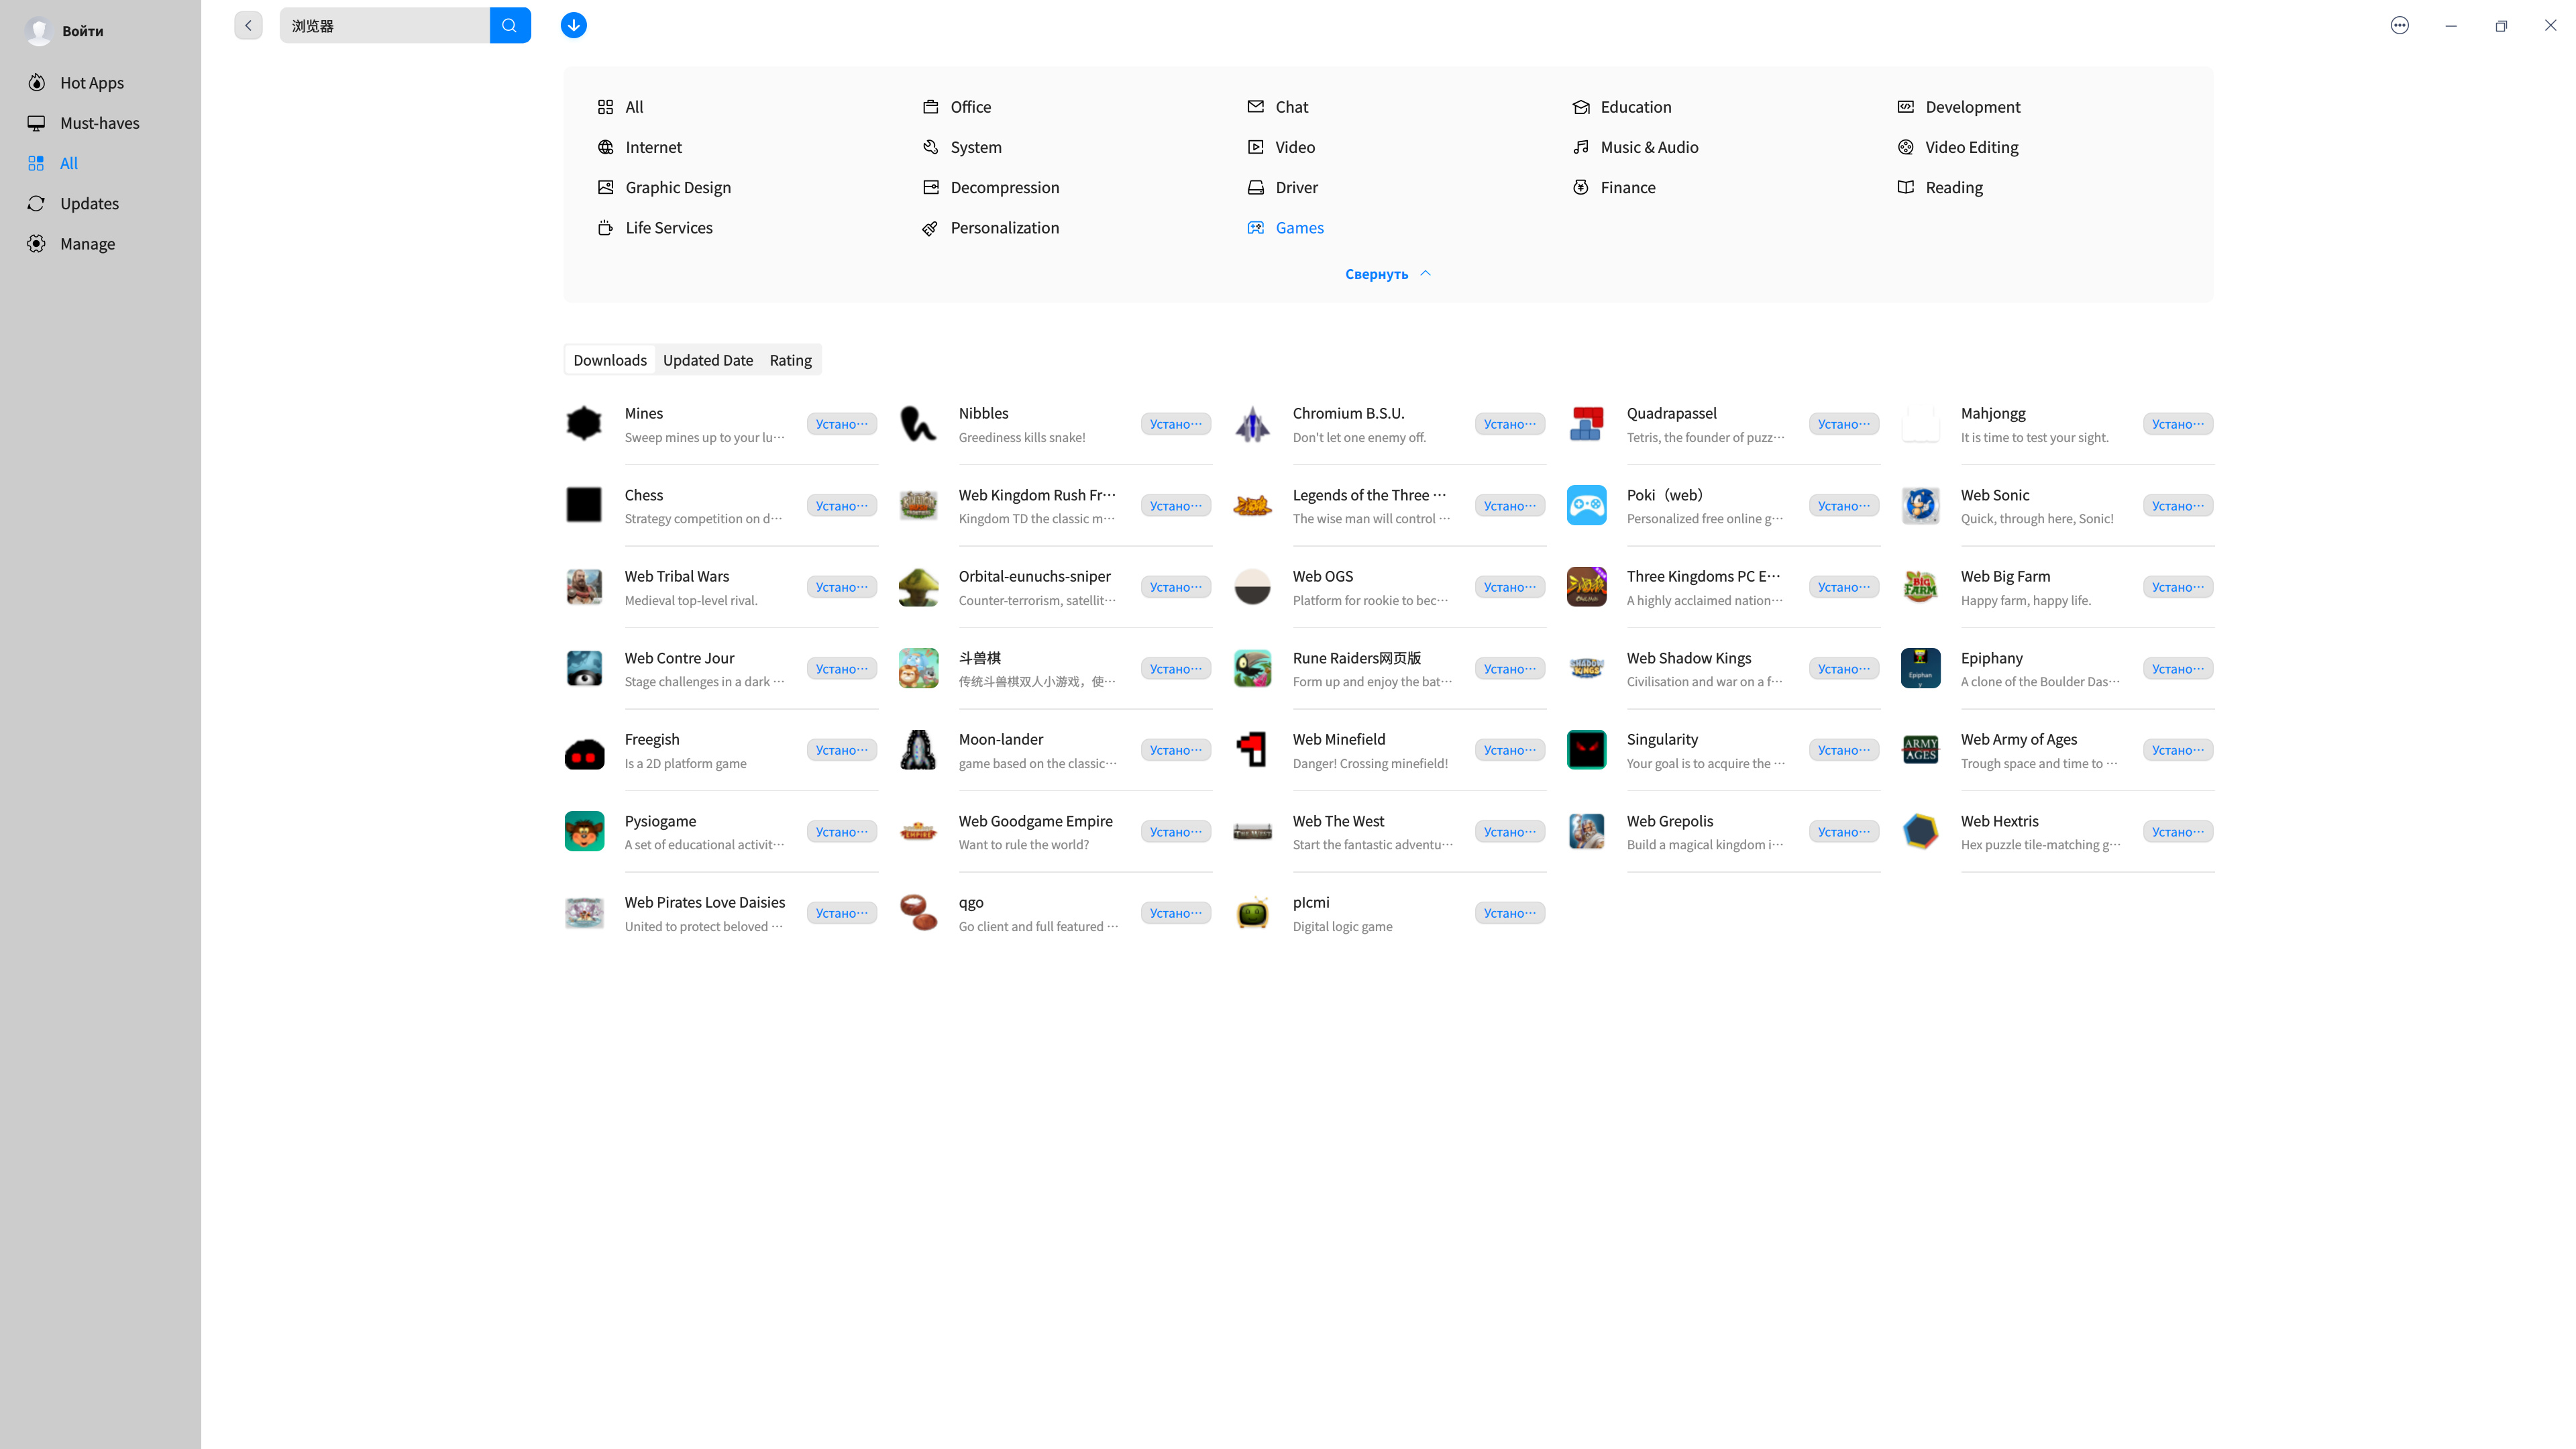Click the Web Hextris hexagon icon

(x=1920, y=831)
